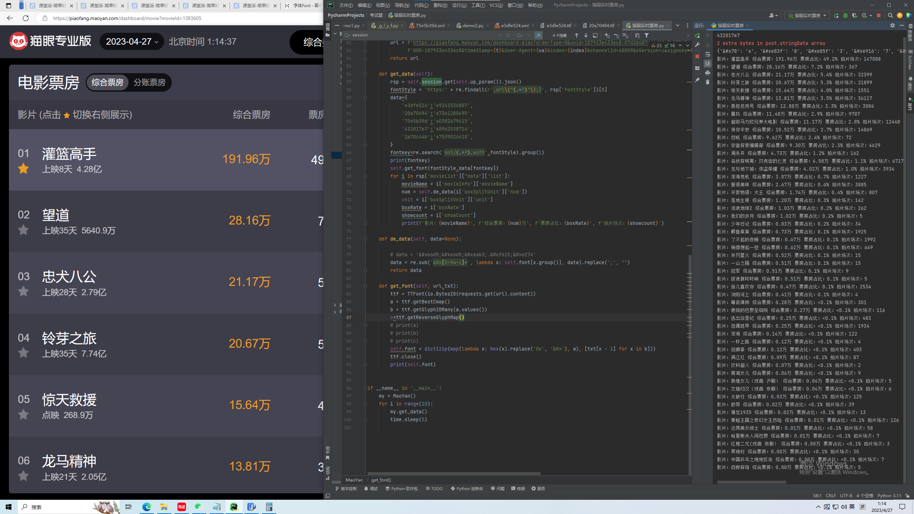Screen dimensions: 914x514
Task: Refresh the browser page
Action: (26, 18)
